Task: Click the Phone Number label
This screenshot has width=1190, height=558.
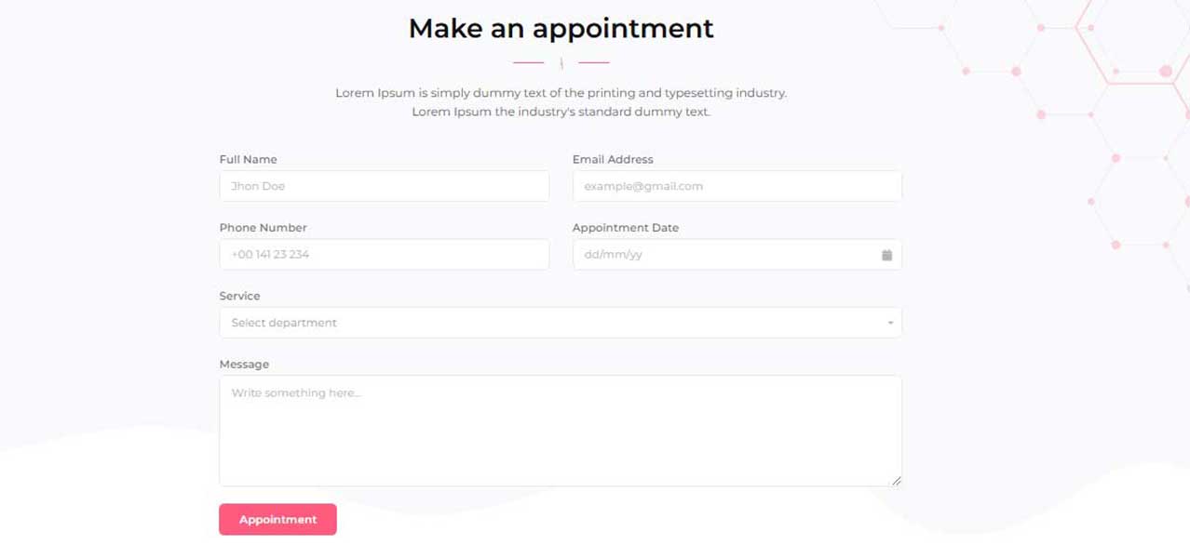Action: click(263, 228)
